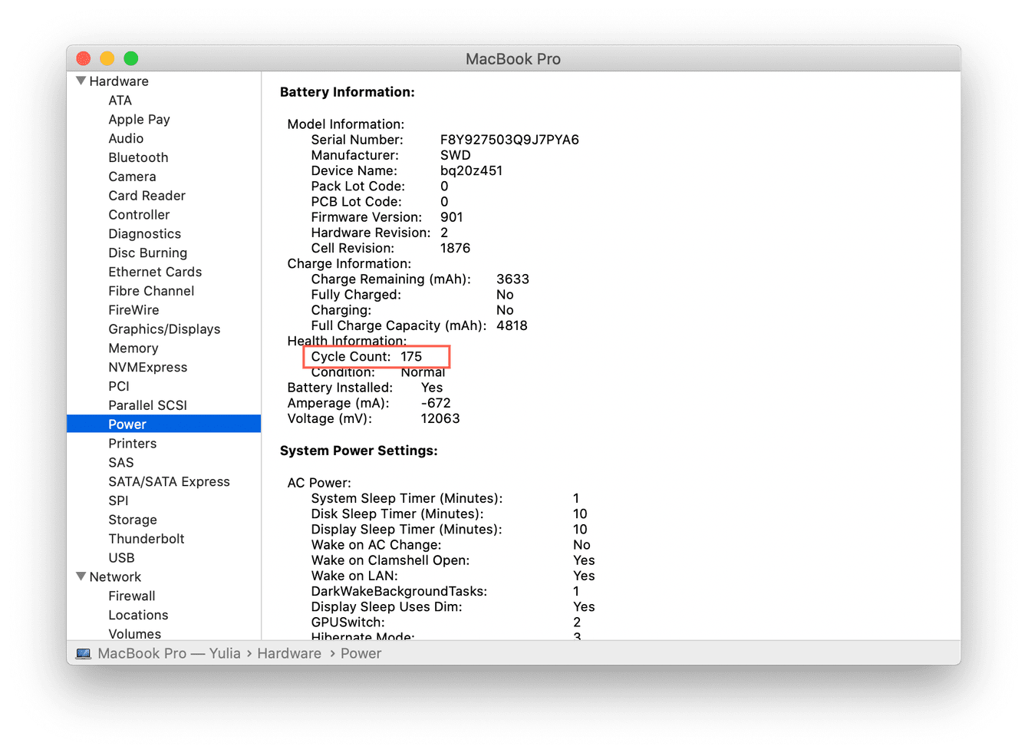1028x753 pixels.
Task: Open Locations under Network
Action: pos(138,615)
